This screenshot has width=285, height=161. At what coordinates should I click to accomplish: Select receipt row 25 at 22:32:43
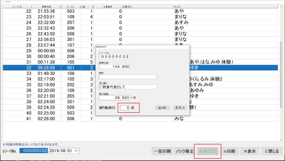140,28
